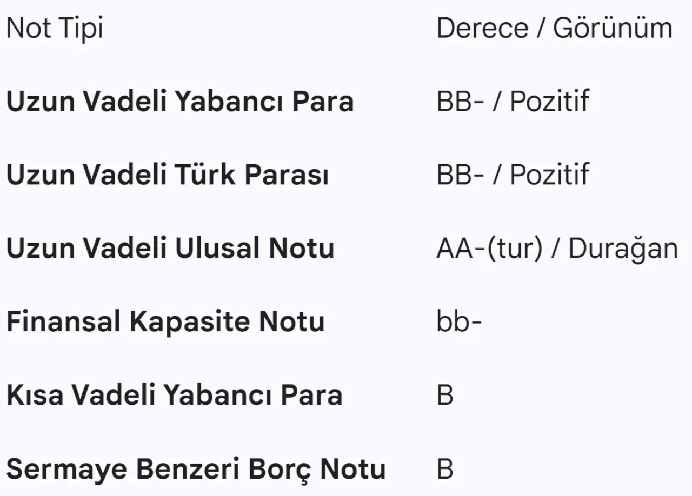The width and height of the screenshot is (692, 496).
Task: Select the 'Uzun Vadeli Ulusal Notu' row label
Action: click(170, 249)
